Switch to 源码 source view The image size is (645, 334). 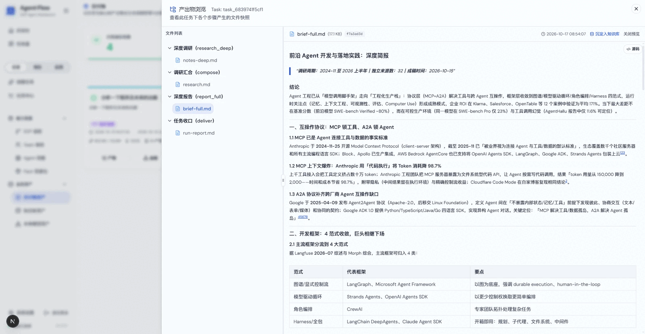coord(633,49)
